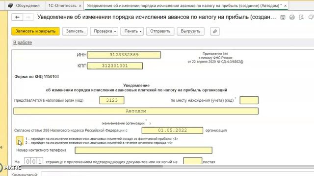Viewport: 314px width, 176px height.
Task: Click Записать и закрыть button
Action: (x=35, y=31)
